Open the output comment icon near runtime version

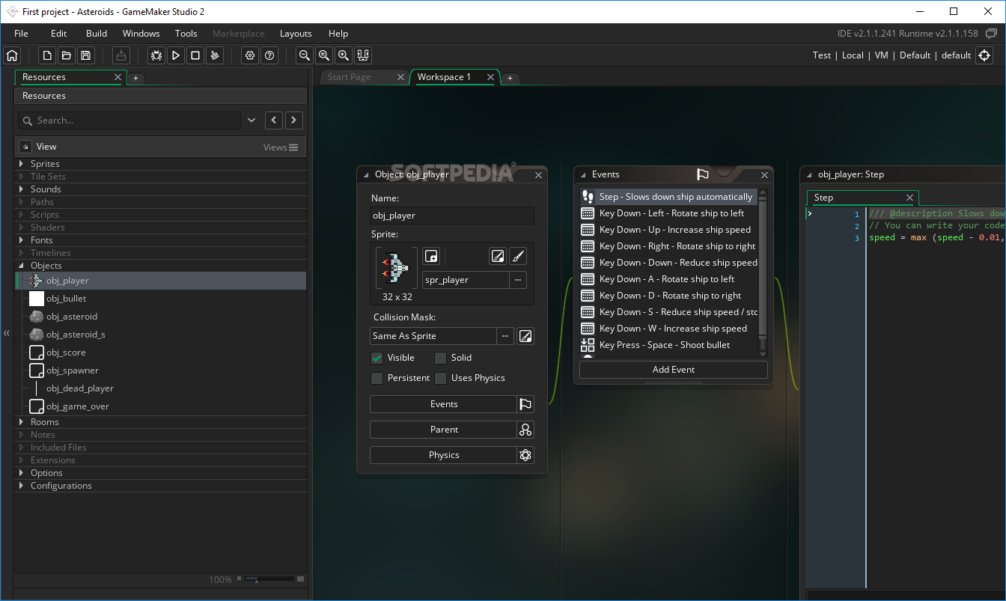(x=991, y=34)
